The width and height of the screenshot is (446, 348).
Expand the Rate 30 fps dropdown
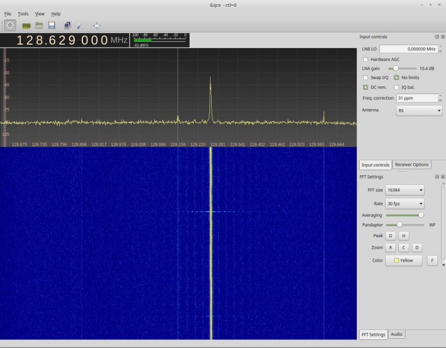pos(404,204)
